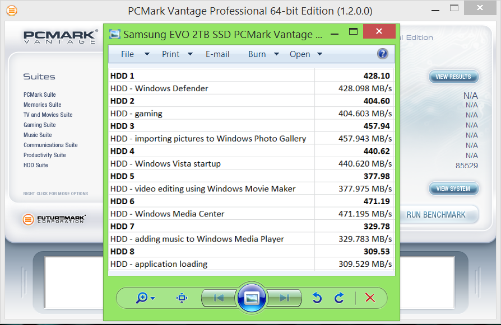This screenshot has width=501, height=325.
Task: Rotate image counterclockwise
Action: pos(317,298)
